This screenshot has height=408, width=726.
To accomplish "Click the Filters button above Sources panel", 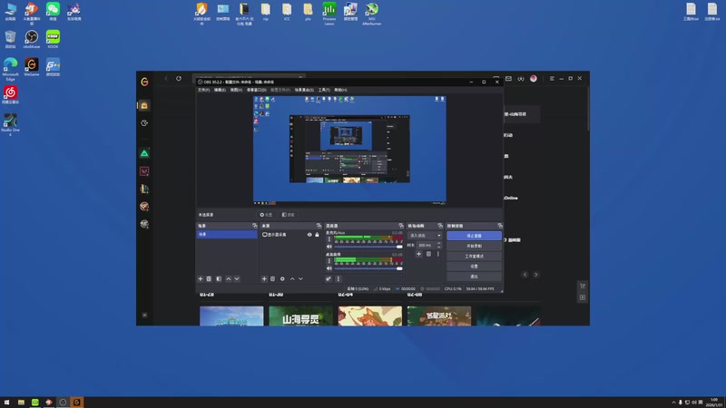I will (x=289, y=215).
